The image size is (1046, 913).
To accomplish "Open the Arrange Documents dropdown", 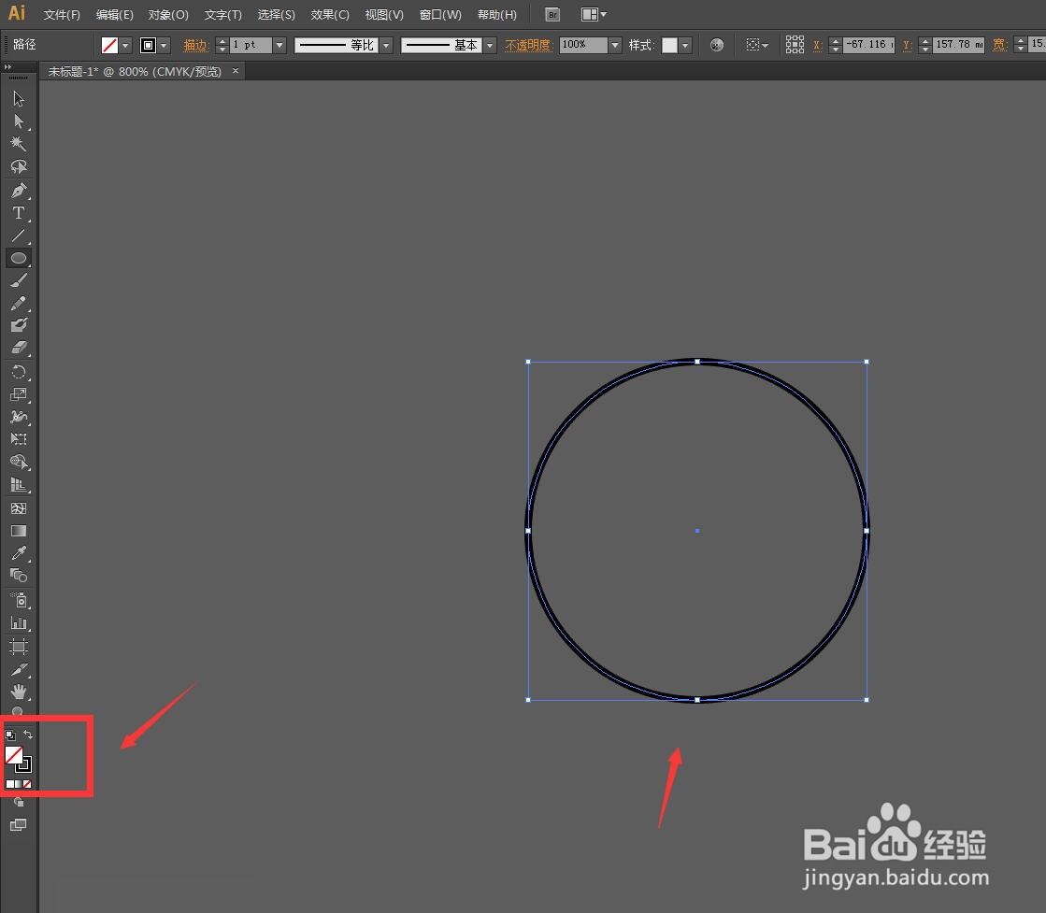I will 594,14.
